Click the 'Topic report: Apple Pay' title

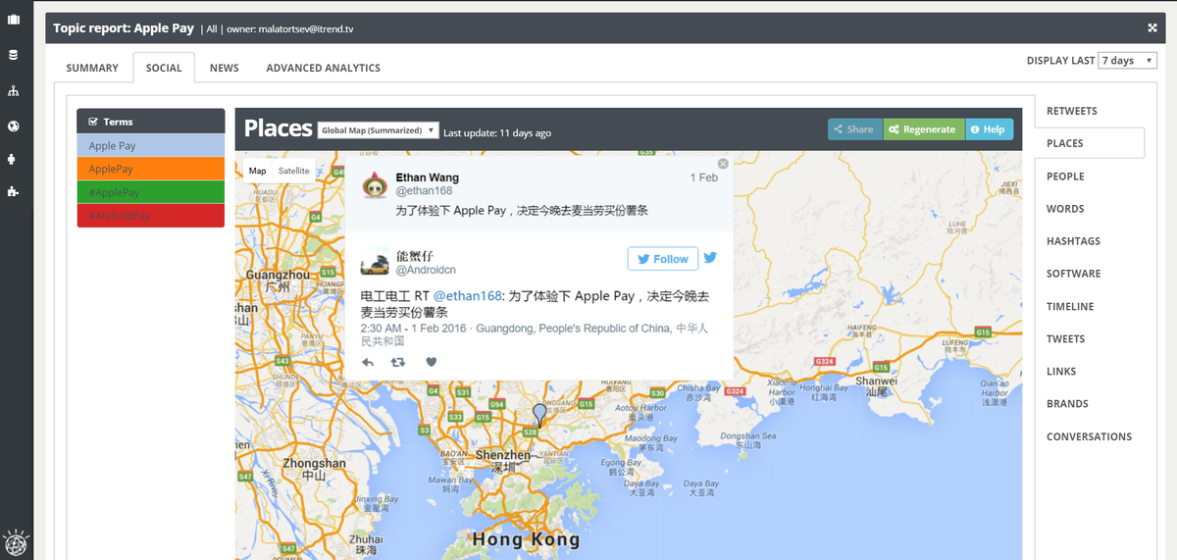coord(124,28)
